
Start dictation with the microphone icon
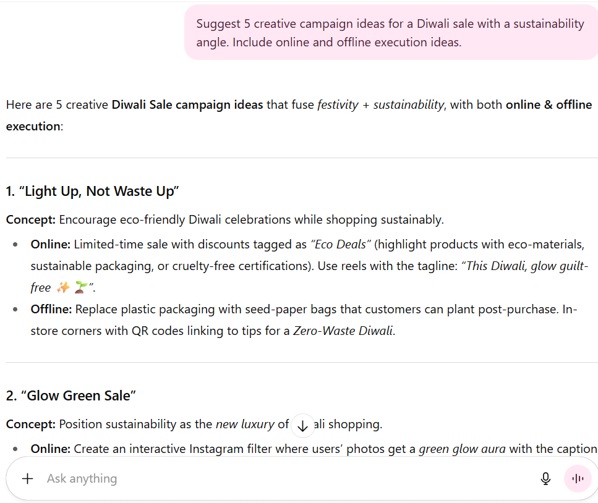point(546,479)
